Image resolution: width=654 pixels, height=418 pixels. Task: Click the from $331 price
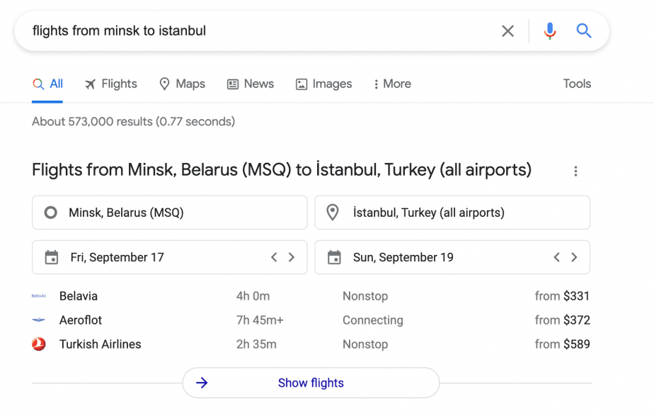click(562, 296)
